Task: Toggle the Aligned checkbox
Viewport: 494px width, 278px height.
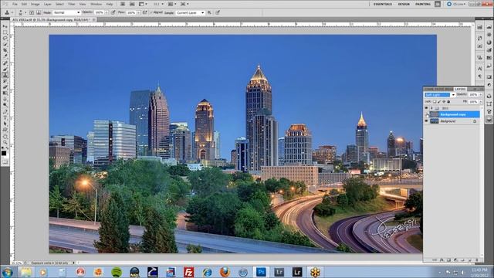Action: [x=151, y=12]
